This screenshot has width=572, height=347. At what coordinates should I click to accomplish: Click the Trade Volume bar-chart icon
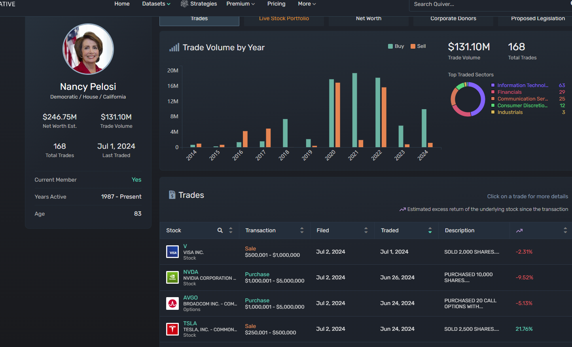tap(174, 47)
